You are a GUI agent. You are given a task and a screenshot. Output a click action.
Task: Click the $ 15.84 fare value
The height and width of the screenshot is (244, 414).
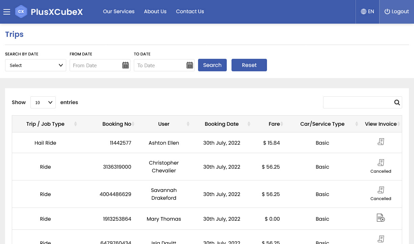click(x=271, y=143)
